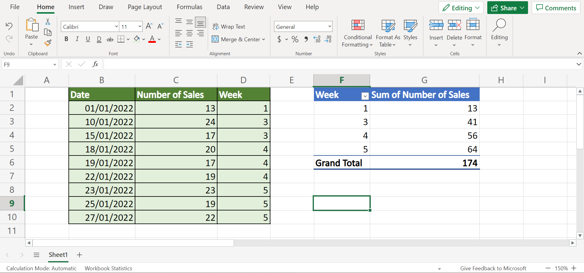Viewport: 584px width, 273px height.
Task: Open the font color dropdown arrow
Action: [x=159, y=39]
